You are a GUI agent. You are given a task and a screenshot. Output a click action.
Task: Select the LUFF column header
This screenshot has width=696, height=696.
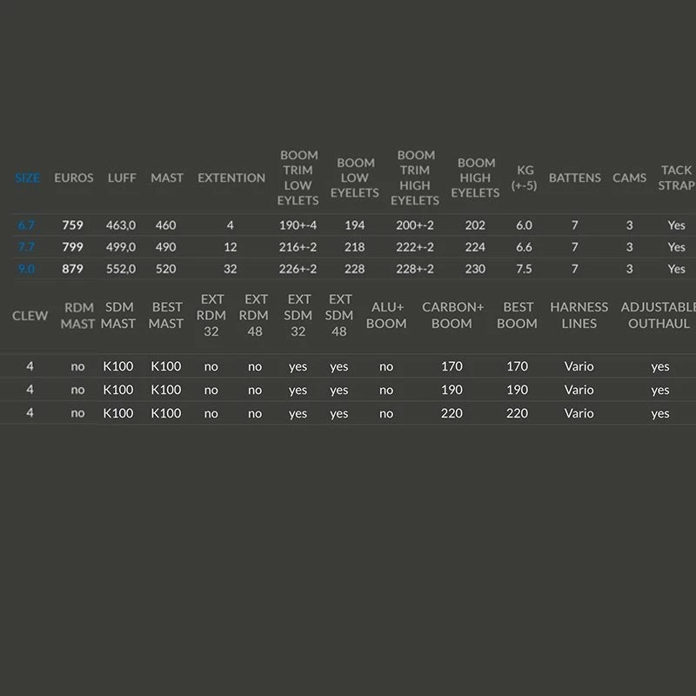click(x=122, y=177)
